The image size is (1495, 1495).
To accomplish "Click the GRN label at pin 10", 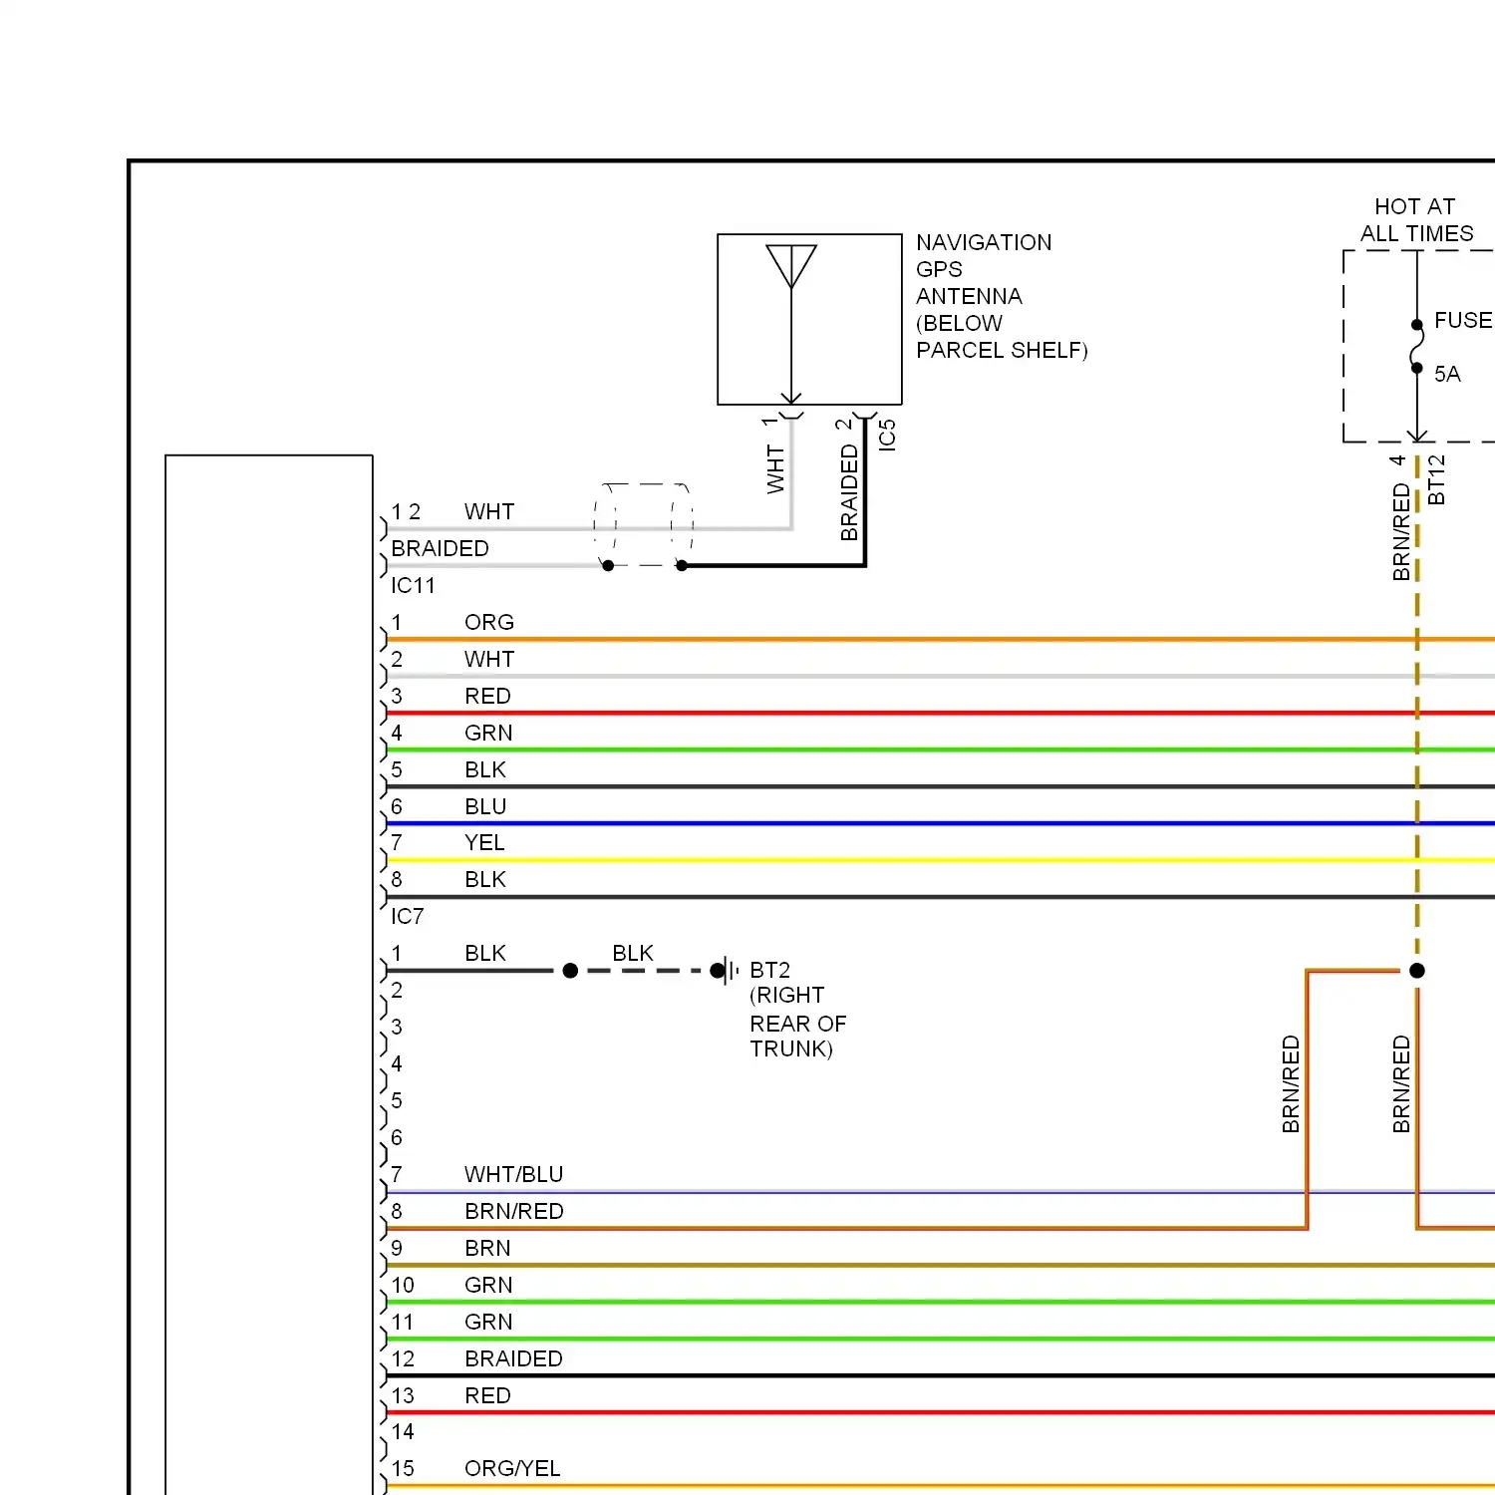I will tap(488, 1285).
